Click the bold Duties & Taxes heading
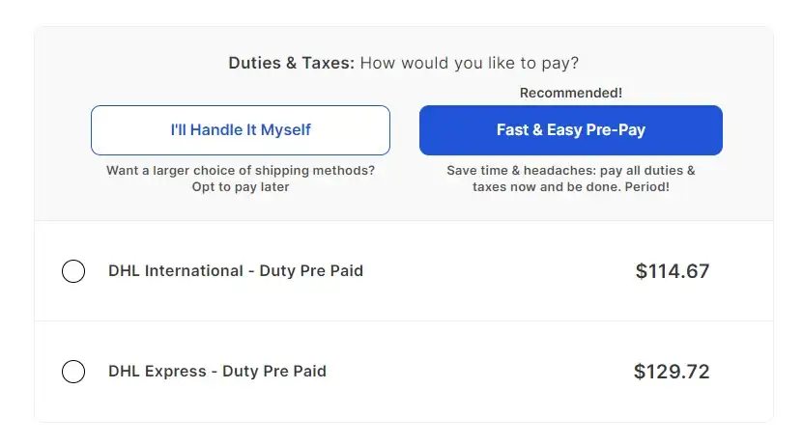Image resolution: width=803 pixels, height=445 pixels. pos(292,64)
